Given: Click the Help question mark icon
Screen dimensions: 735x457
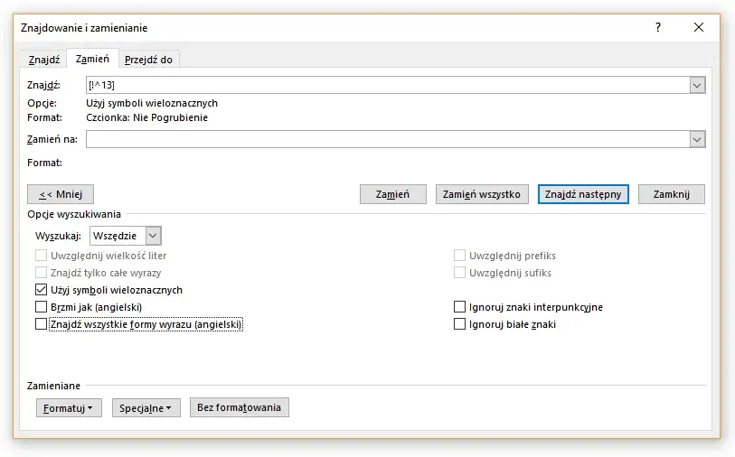Looking at the screenshot, I should coord(657,28).
